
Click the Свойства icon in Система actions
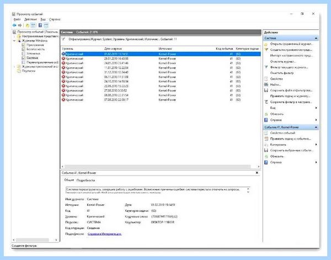tap(266, 79)
